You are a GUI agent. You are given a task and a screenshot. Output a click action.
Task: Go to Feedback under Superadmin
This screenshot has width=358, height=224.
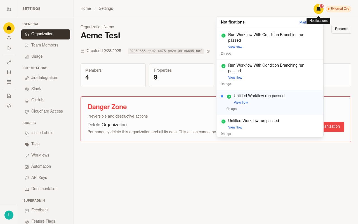(46, 210)
